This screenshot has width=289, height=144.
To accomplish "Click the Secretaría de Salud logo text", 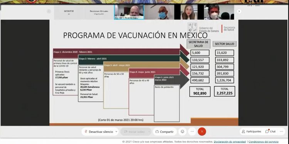I will click(229, 28).
